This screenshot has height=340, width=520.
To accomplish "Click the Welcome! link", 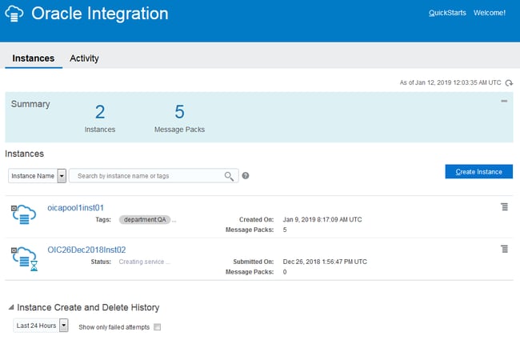I will 490,13.
